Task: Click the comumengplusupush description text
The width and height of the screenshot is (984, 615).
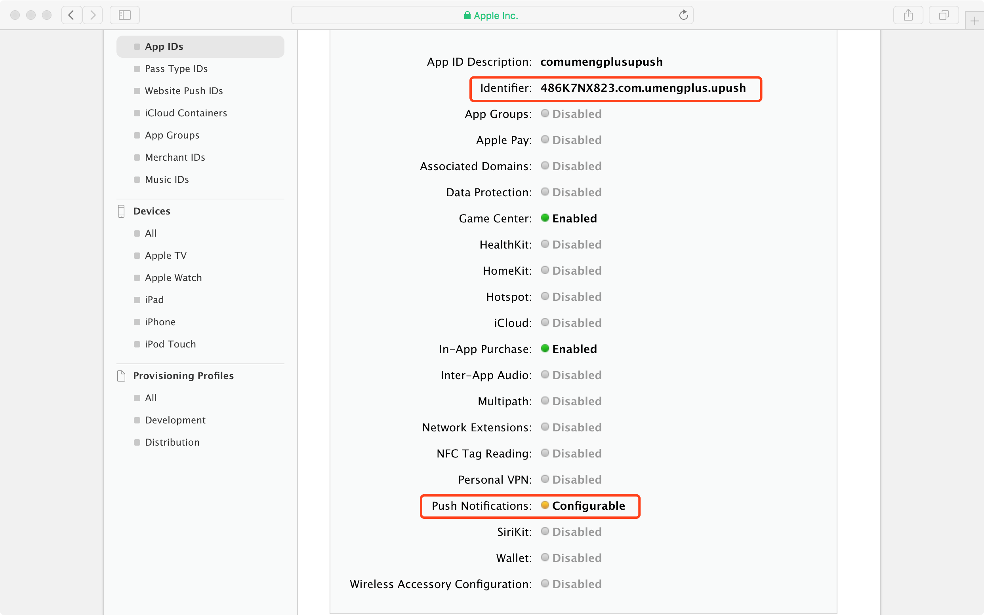Action: [x=601, y=62]
